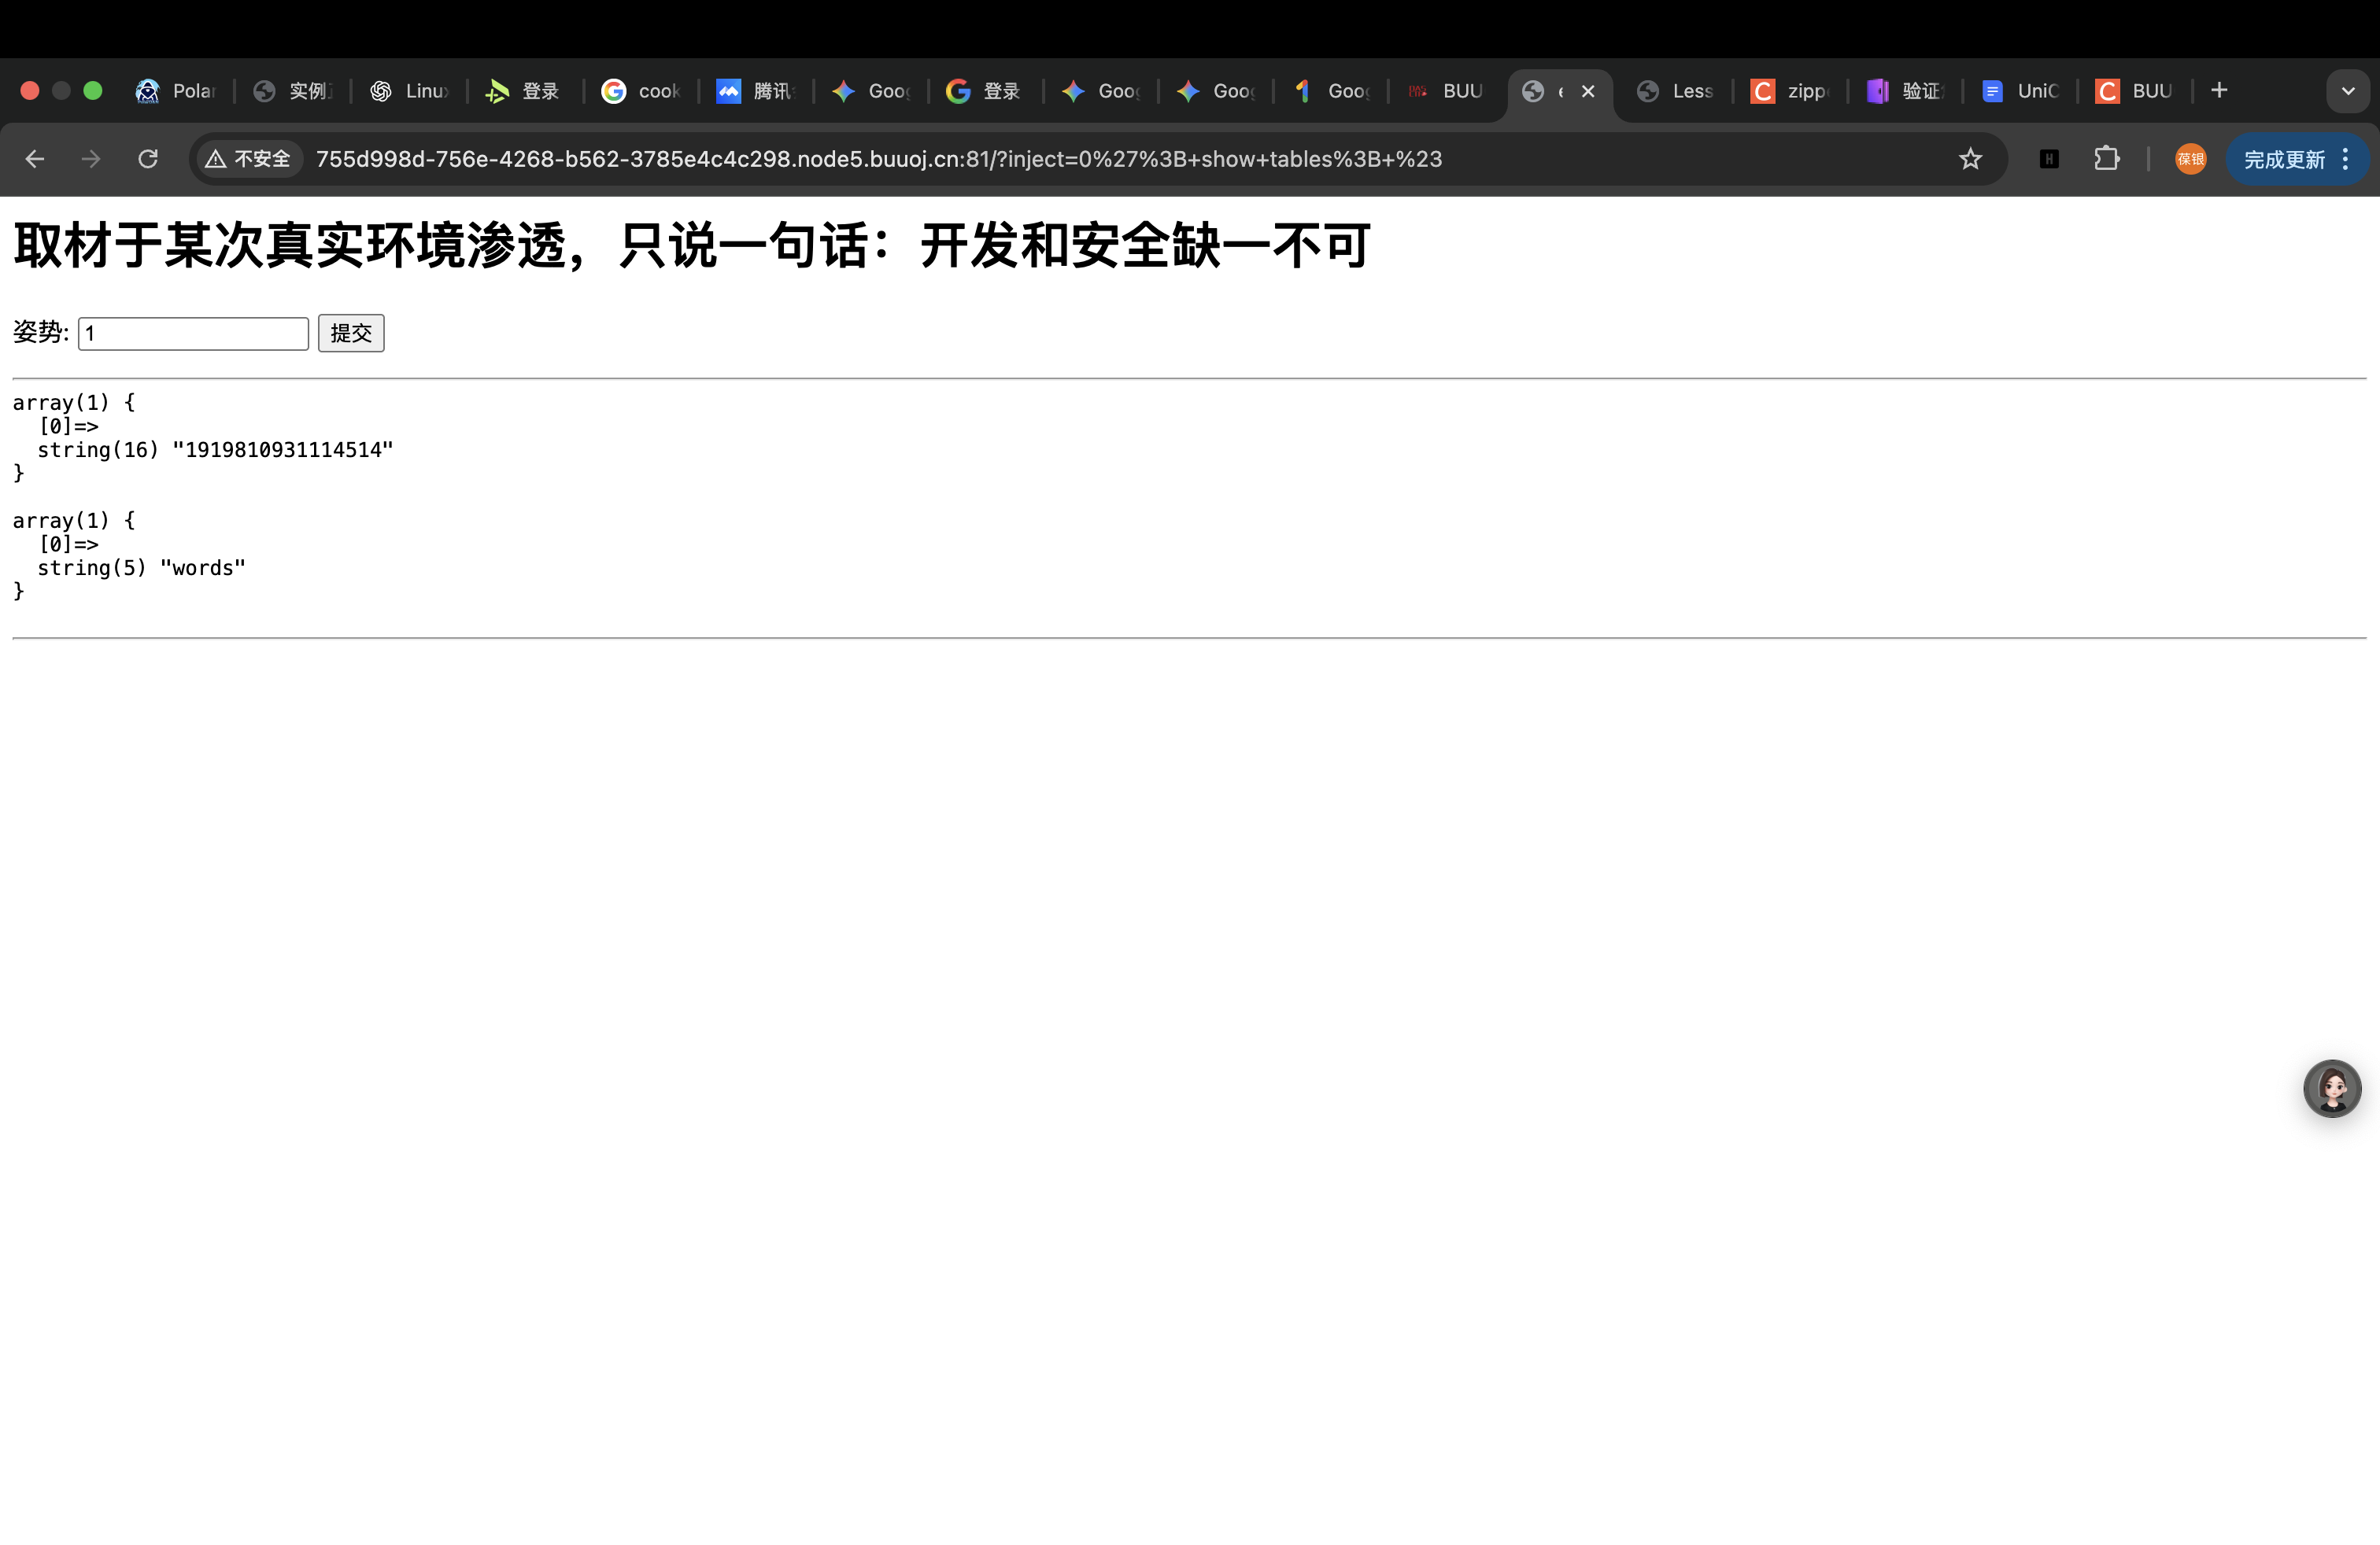This screenshot has width=2380, height=1545.
Task: Click the "words" table name
Action: click(x=203, y=568)
